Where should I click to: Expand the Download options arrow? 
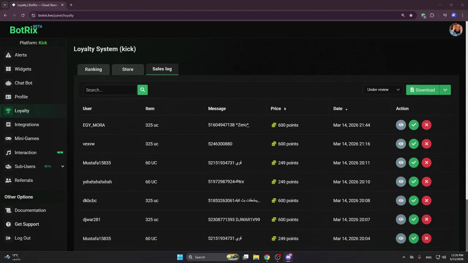445,90
